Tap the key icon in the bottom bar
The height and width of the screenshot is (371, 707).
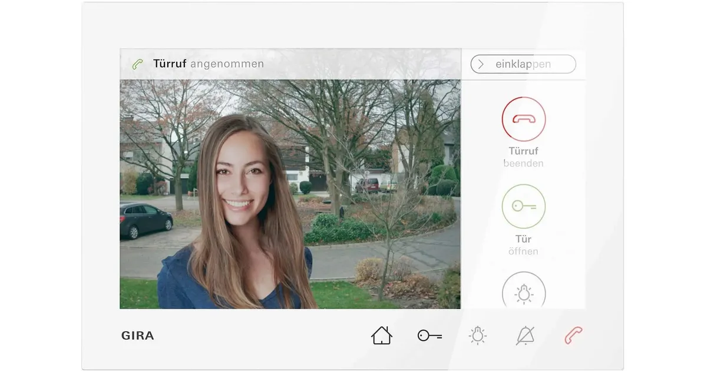430,336
